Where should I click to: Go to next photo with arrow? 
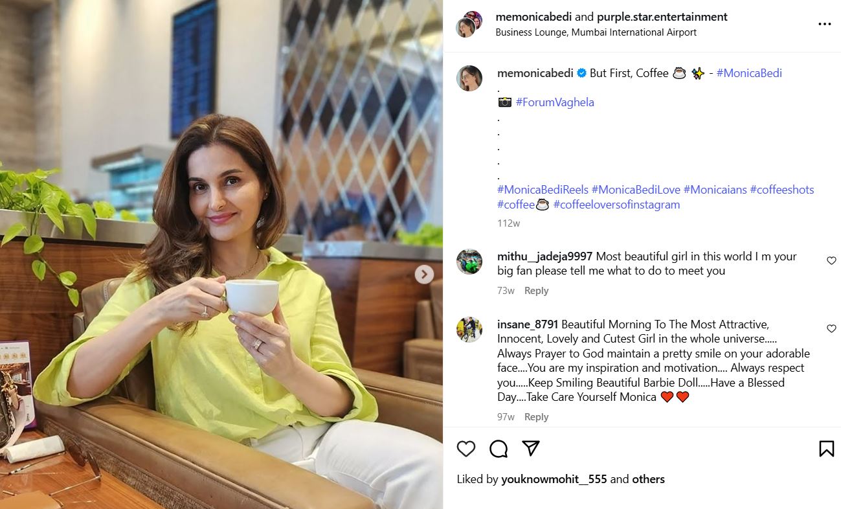pos(424,275)
